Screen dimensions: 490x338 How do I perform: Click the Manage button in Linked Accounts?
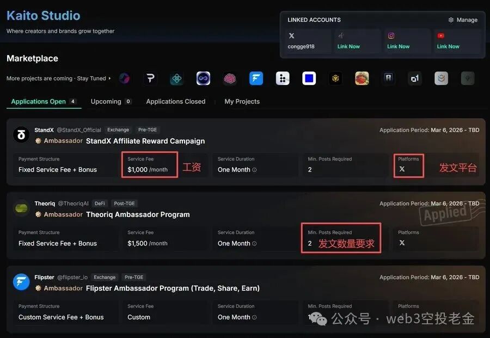point(463,20)
